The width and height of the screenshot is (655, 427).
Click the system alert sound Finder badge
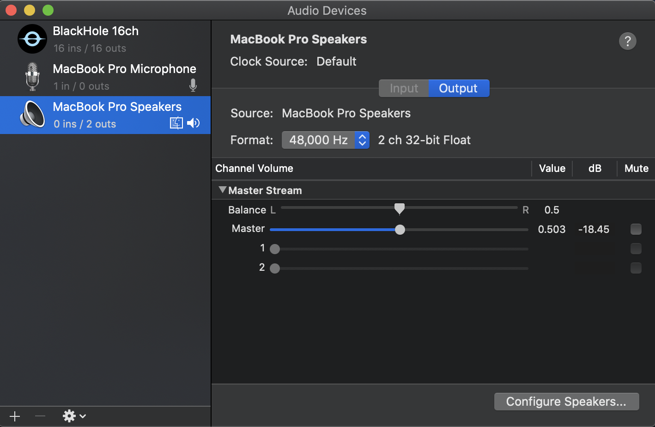click(176, 123)
